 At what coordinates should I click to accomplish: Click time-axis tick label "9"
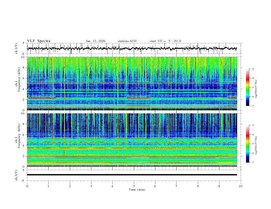coord(219,186)
